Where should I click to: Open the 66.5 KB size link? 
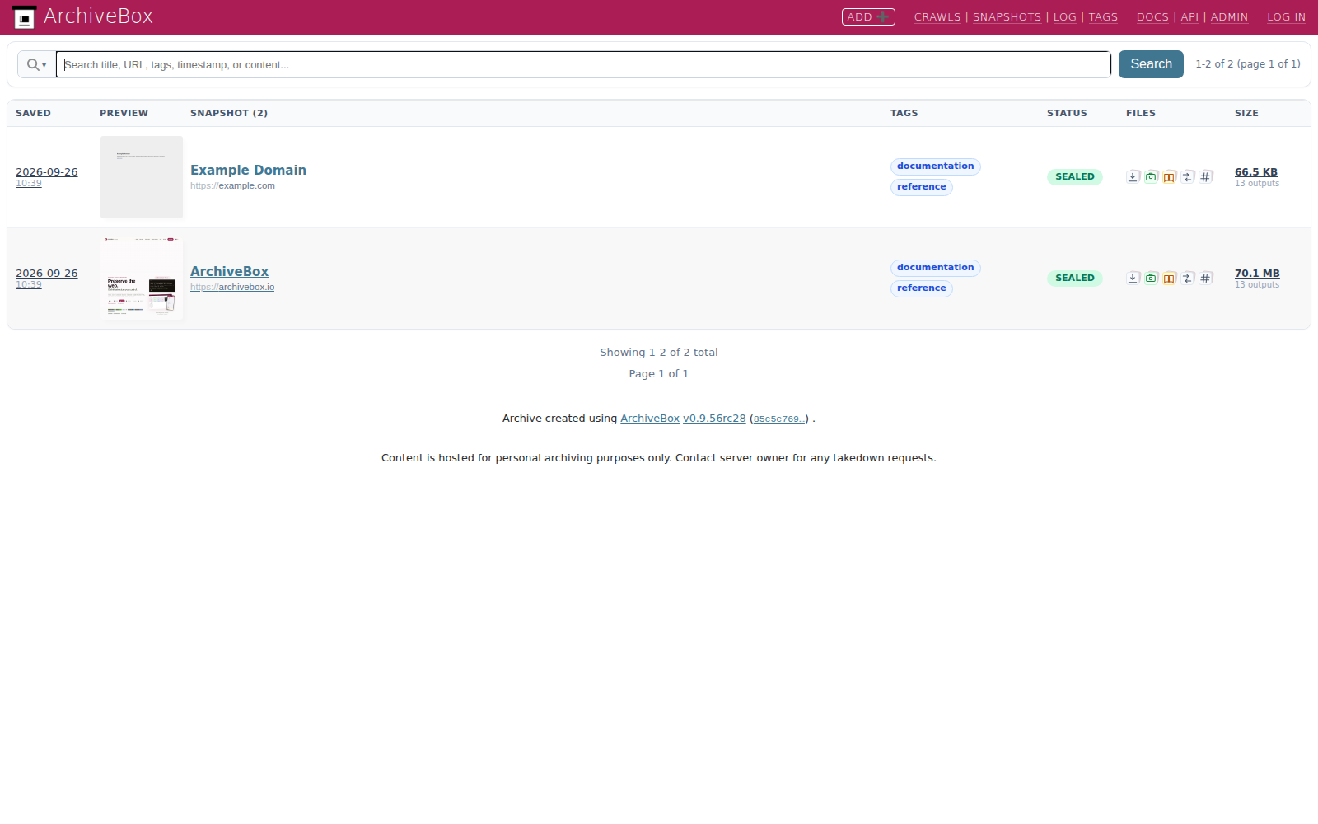pos(1256,172)
